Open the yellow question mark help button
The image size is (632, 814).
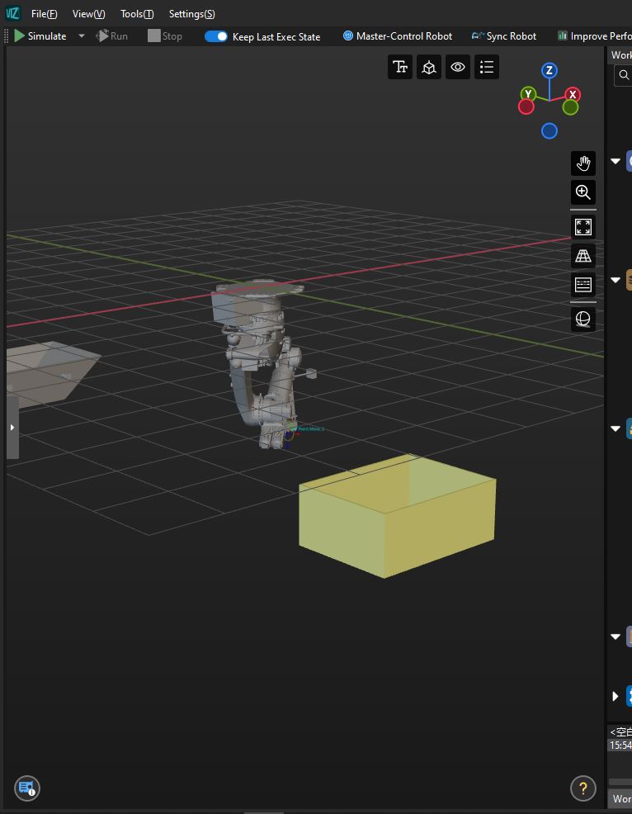click(x=582, y=788)
